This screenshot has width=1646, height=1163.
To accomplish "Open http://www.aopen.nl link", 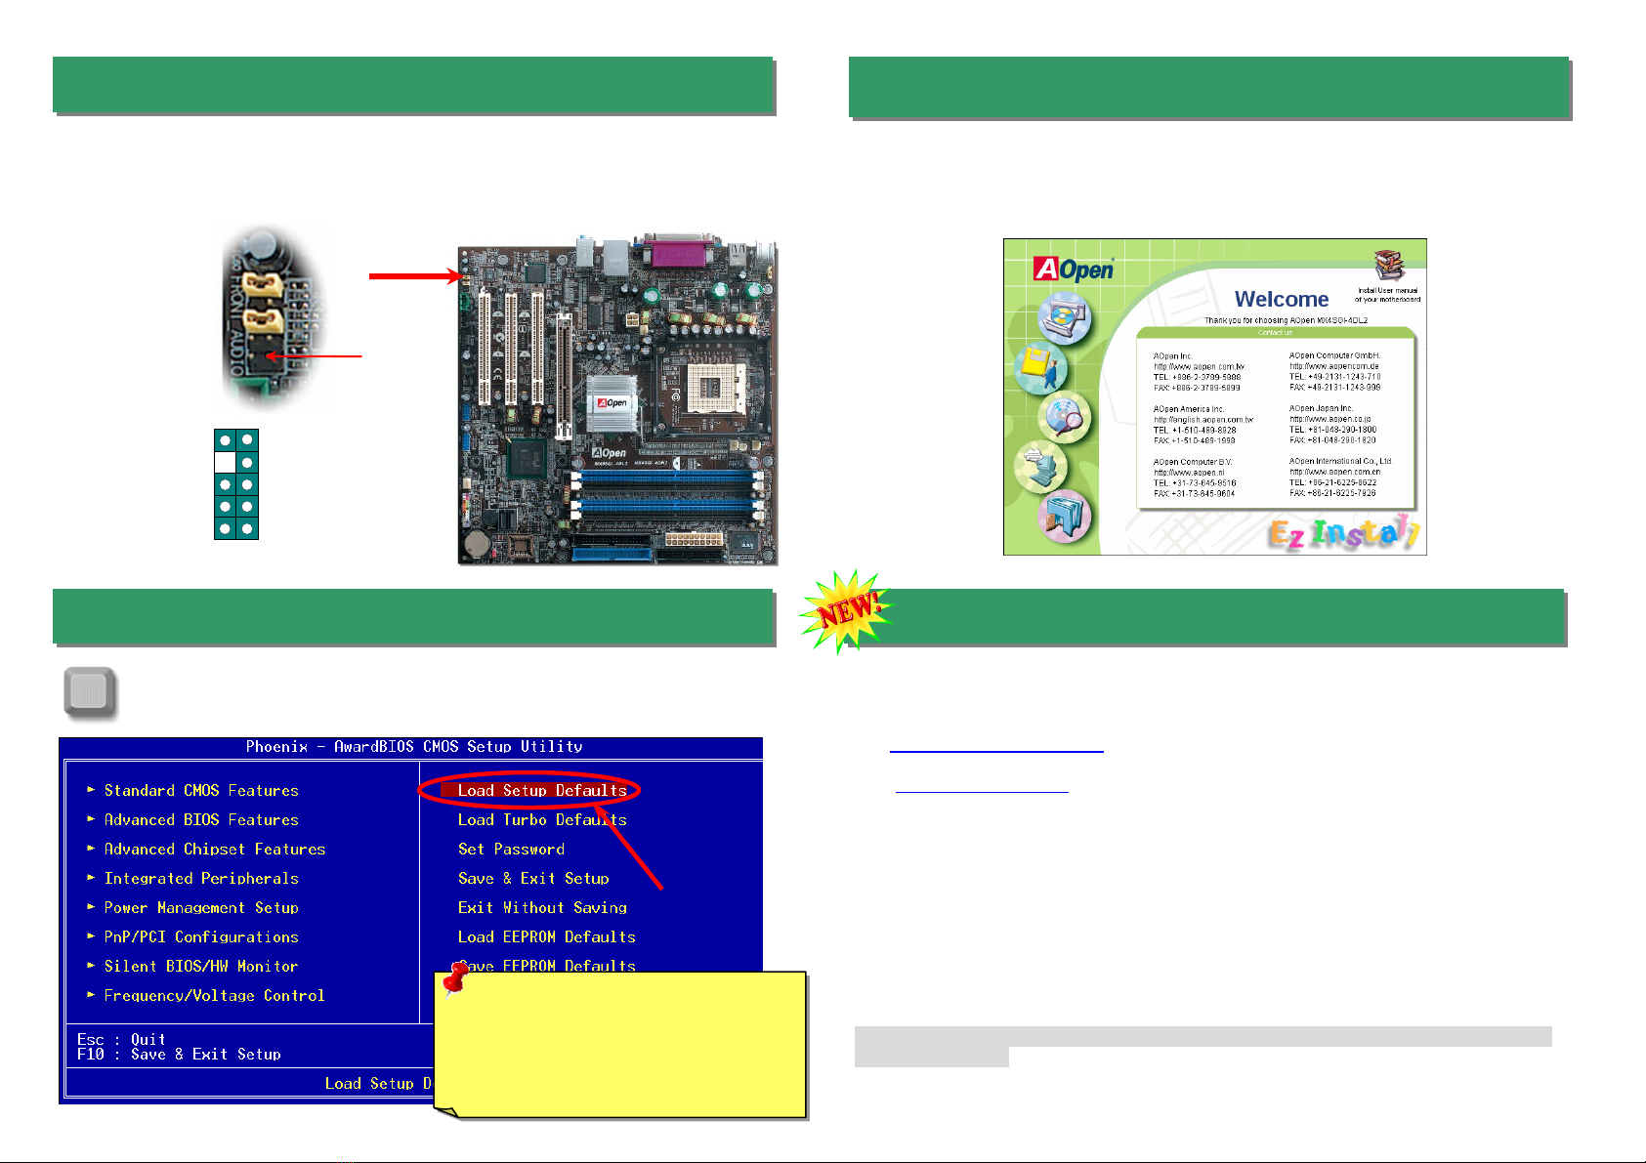I will pyautogui.click(x=1189, y=473).
